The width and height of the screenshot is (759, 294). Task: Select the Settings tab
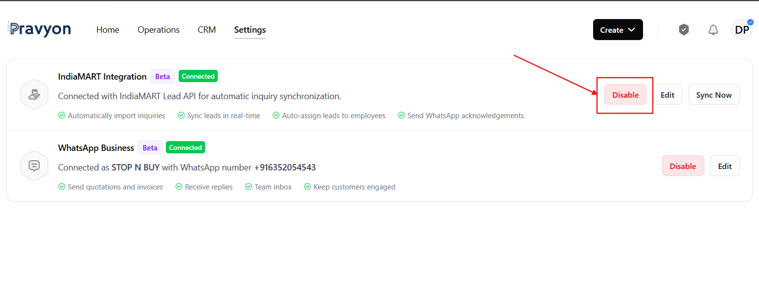[x=250, y=30]
